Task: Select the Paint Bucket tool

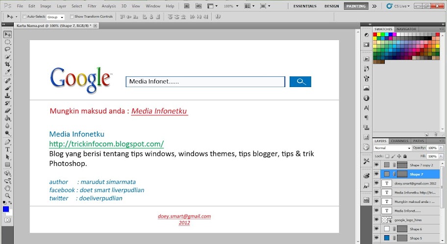Action: click(x=7, y=118)
